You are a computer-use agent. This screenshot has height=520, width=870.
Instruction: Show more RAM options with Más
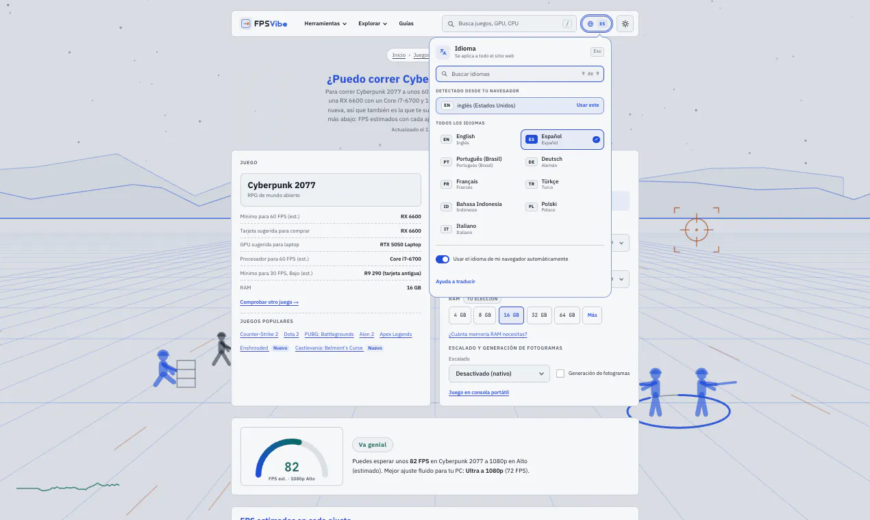(x=592, y=315)
